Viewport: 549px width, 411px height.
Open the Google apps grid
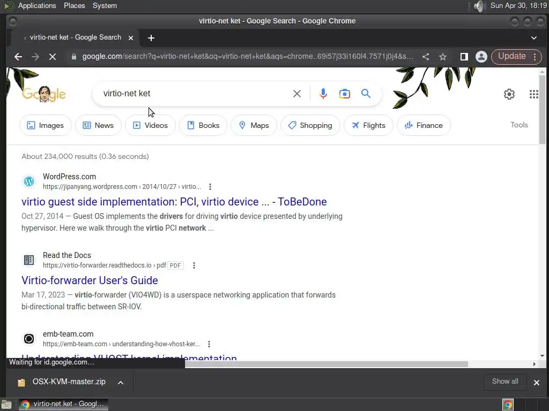[x=533, y=94]
